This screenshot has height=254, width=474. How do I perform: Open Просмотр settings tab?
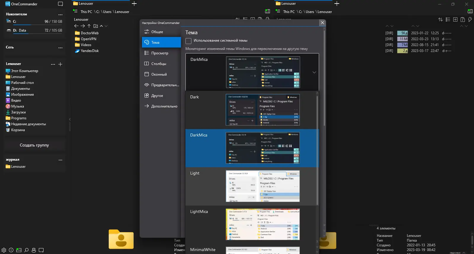161,53
